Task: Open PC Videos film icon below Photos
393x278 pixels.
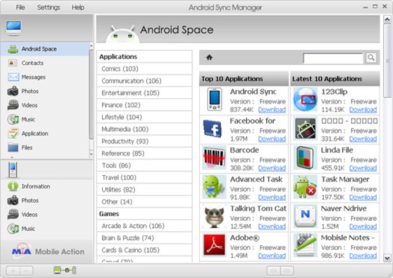Action: pos(13,105)
